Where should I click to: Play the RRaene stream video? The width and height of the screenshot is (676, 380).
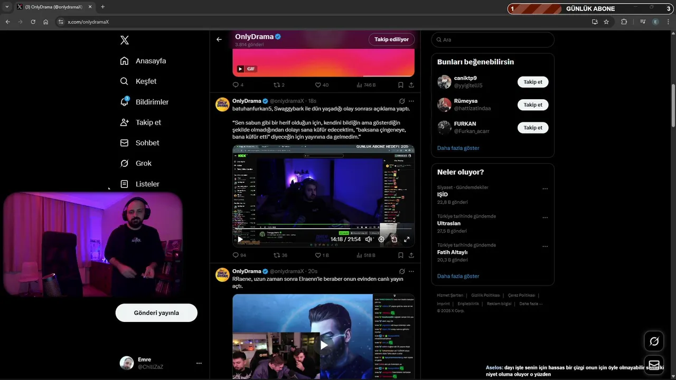324,345
